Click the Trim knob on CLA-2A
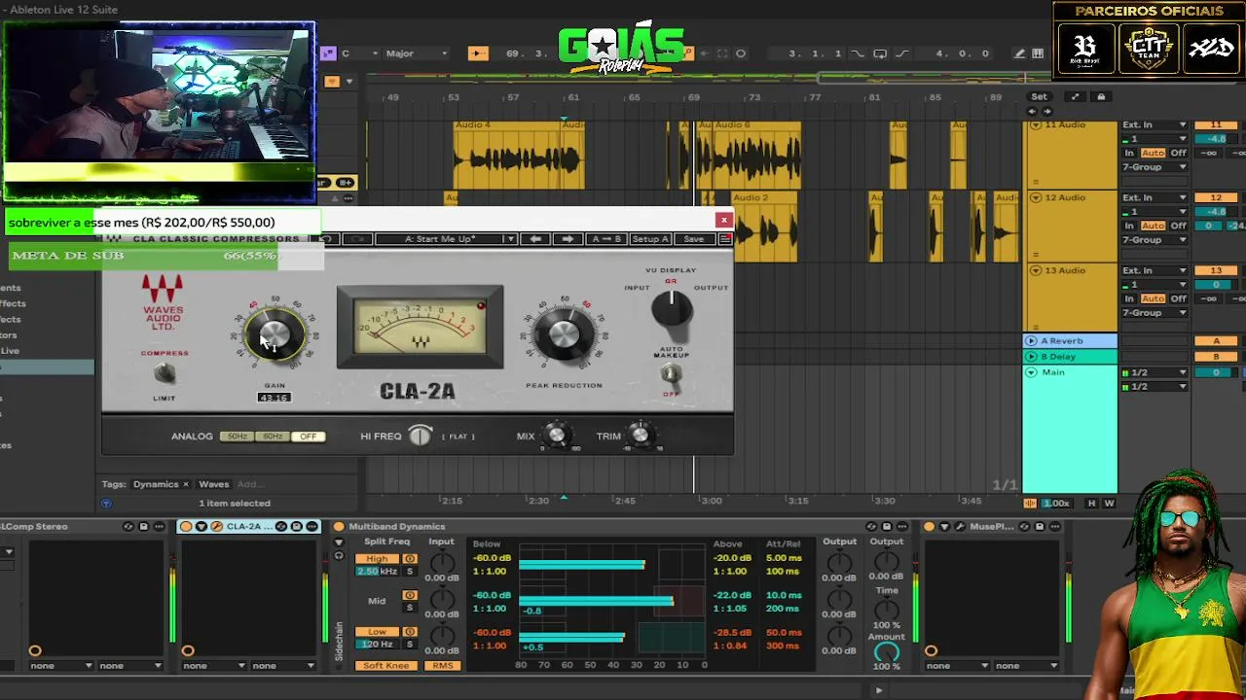Image resolution: width=1246 pixels, height=700 pixels. [640, 436]
